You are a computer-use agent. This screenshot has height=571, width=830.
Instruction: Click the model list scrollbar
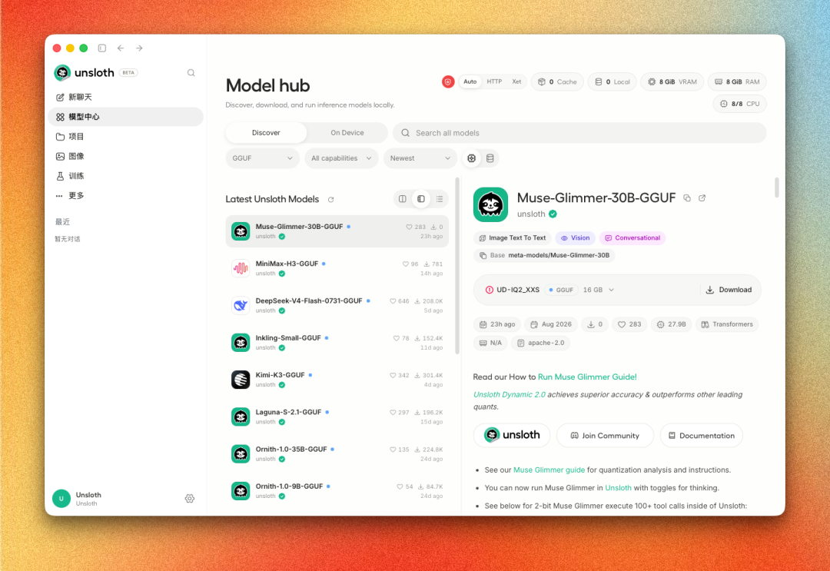457,266
